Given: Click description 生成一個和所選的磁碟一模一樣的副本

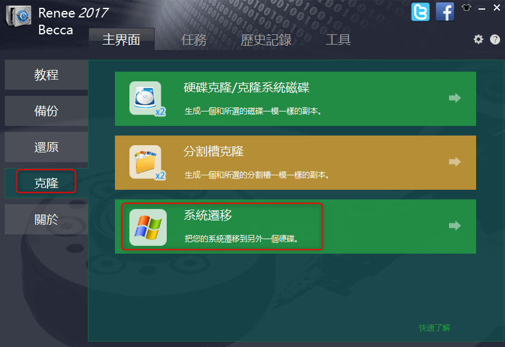Looking at the screenshot, I should pos(253,111).
